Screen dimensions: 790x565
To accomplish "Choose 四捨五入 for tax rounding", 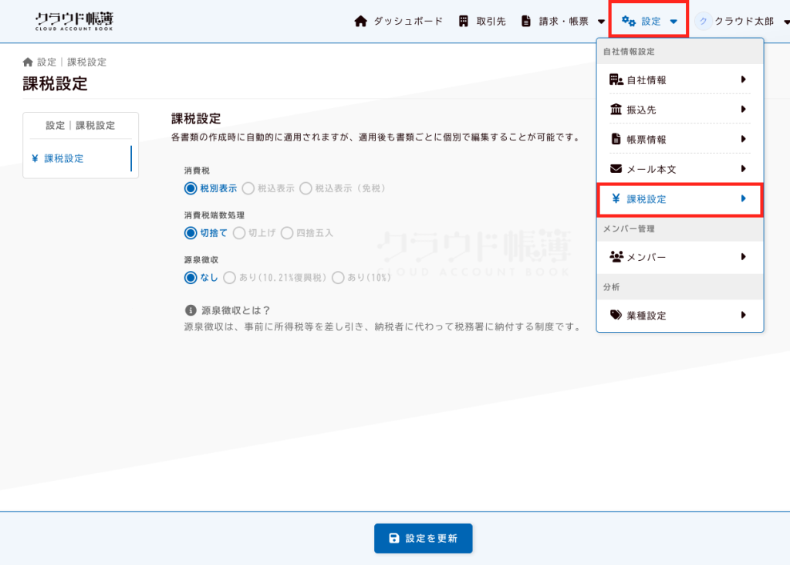I will 287,232.
